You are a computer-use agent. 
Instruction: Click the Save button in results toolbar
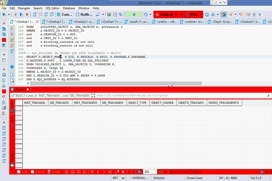coord(22,171)
